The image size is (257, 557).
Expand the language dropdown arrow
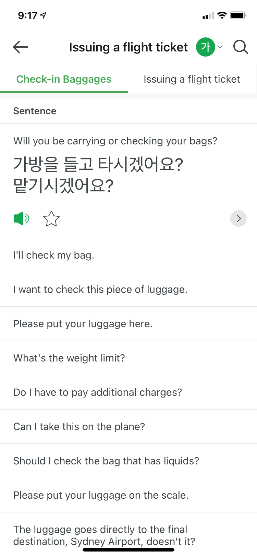tap(220, 47)
